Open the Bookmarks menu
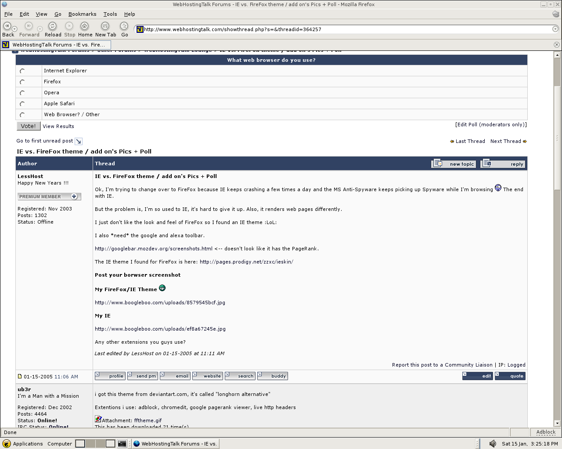 click(x=82, y=14)
